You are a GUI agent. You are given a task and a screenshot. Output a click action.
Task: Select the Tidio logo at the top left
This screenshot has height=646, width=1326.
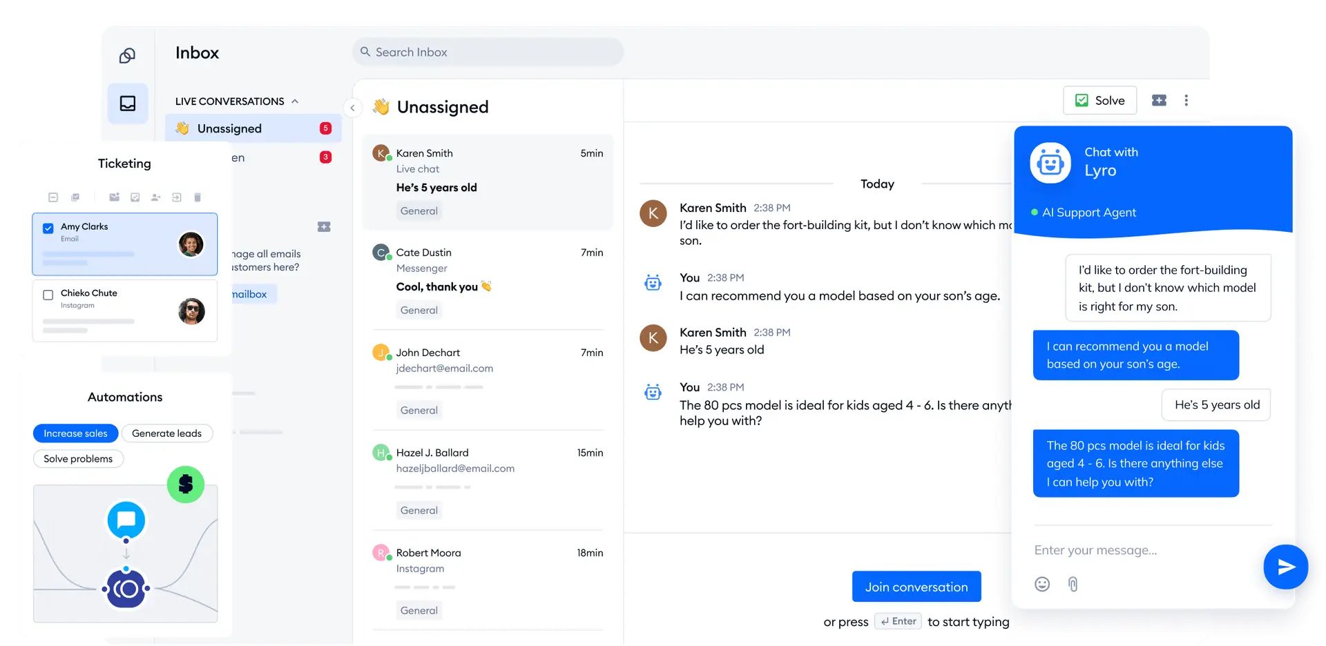pos(127,55)
